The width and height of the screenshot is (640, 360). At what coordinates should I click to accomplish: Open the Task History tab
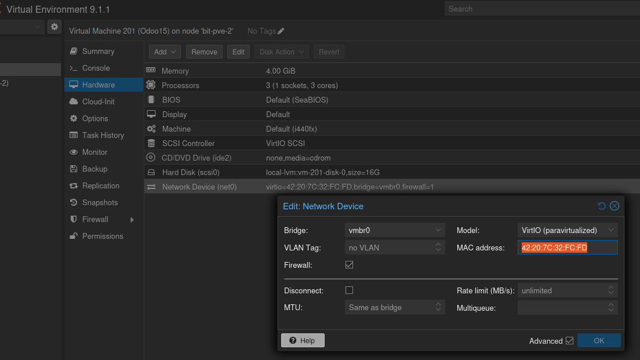click(x=103, y=135)
